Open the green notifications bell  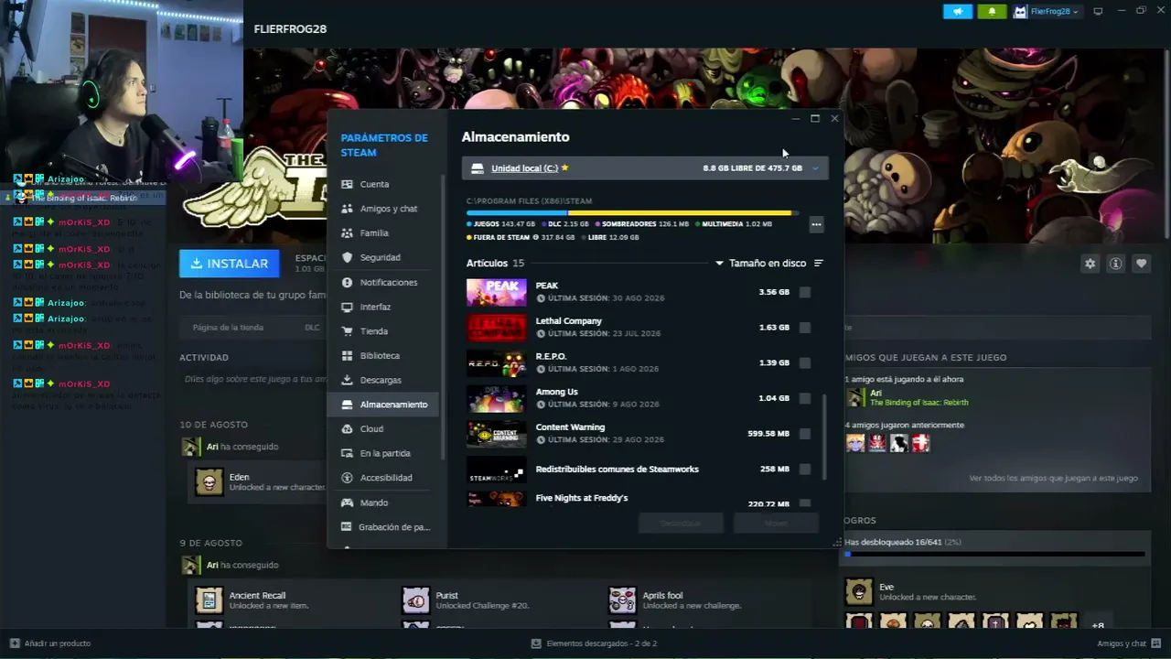pyautogui.click(x=992, y=12)
